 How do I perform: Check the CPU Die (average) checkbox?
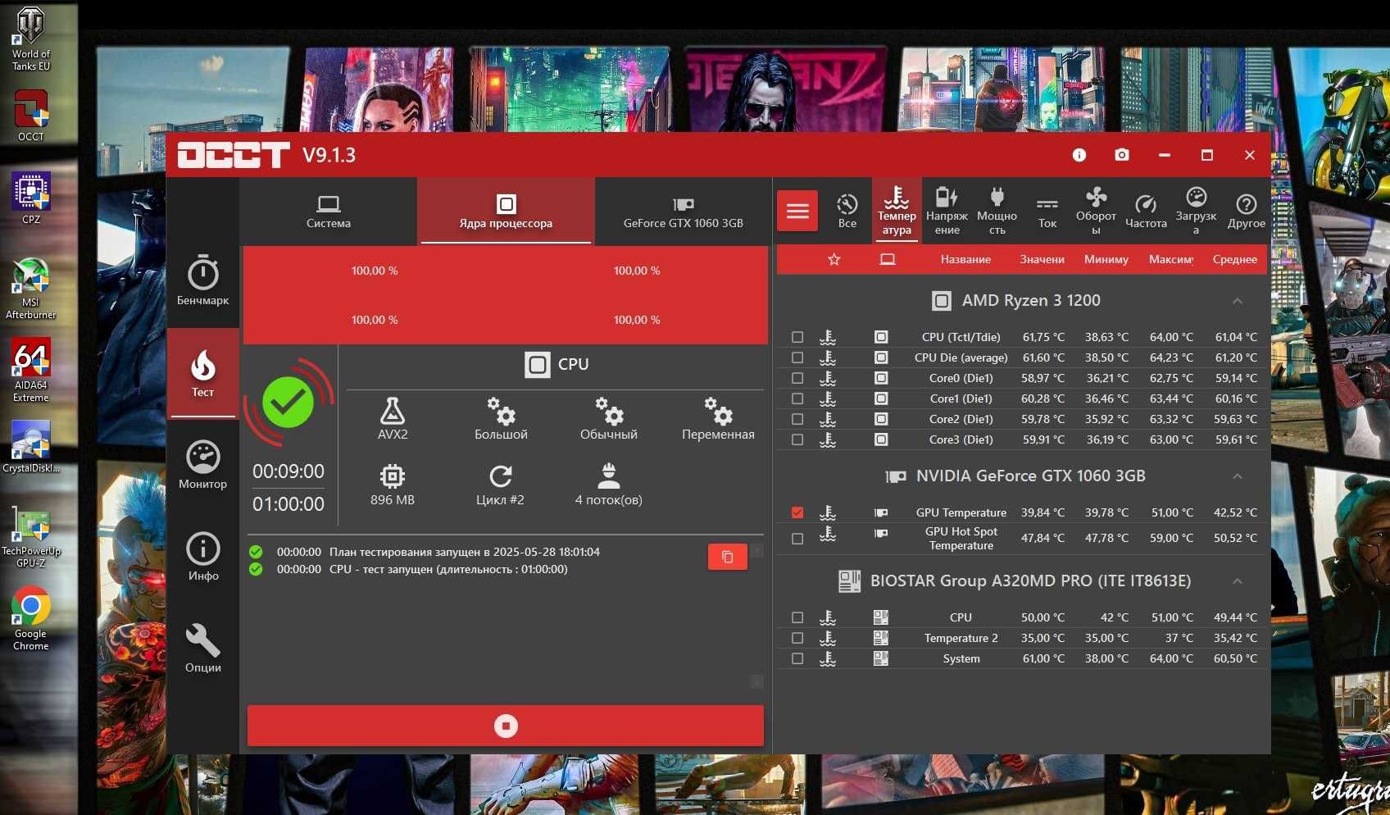pyautogui.click(x=797, y=357)
